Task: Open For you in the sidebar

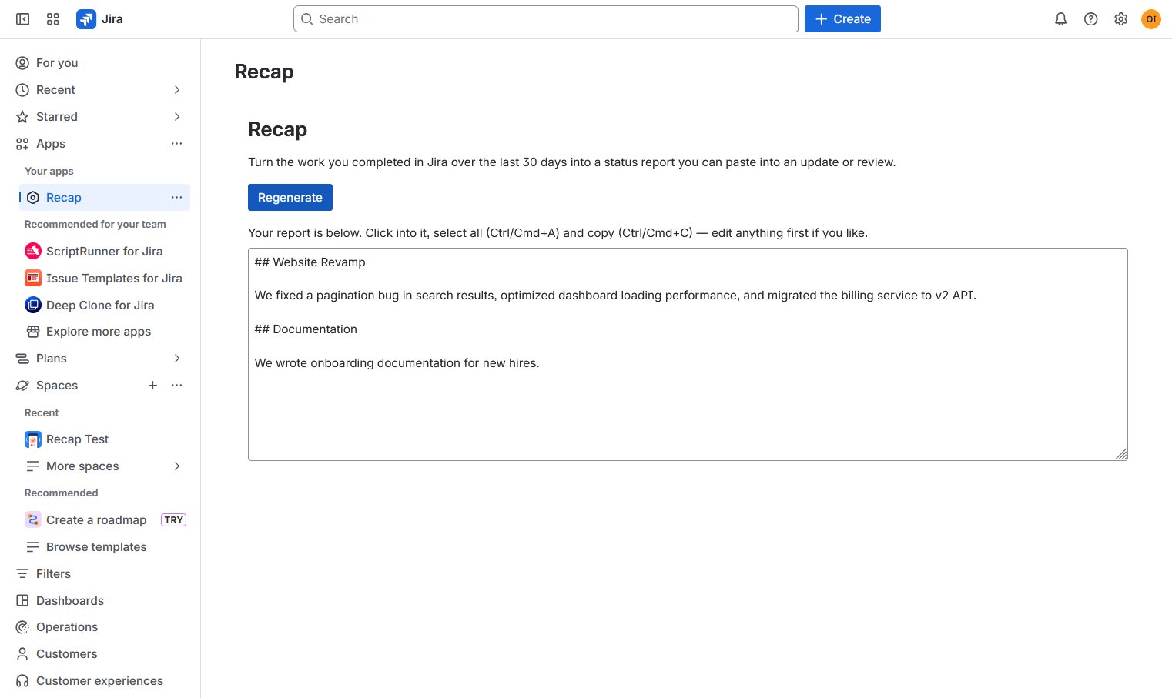Action: tap(100, 63)
